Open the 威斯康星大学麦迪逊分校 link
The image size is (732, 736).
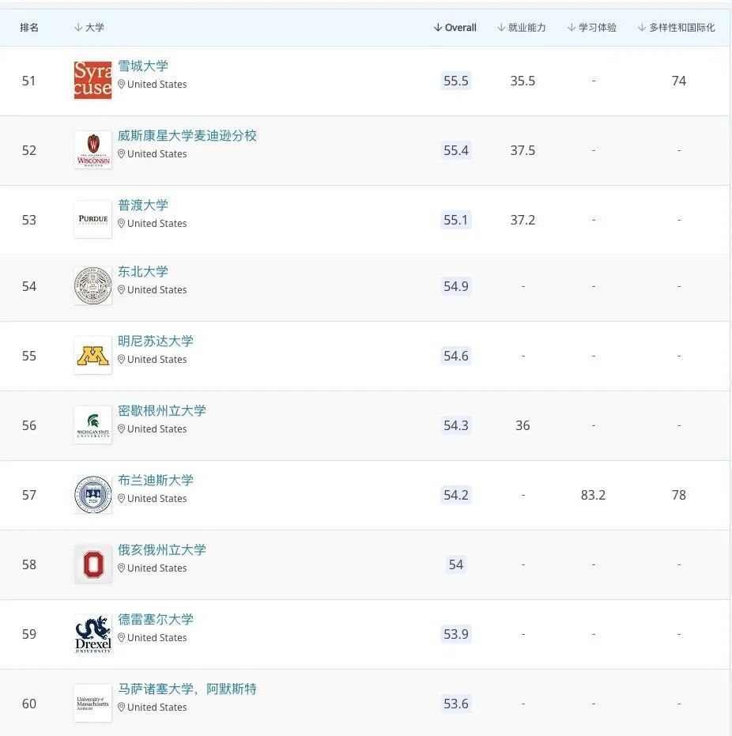[x=187, y=136]
